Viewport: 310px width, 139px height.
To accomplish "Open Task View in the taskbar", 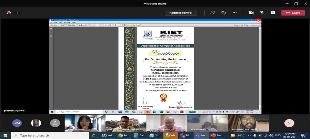I will pos(95,135).
